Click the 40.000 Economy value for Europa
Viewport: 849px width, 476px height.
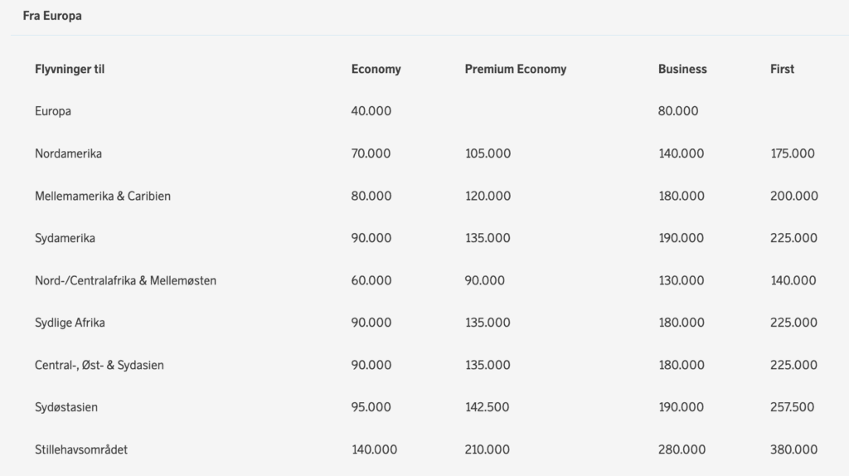coord(371,111)
